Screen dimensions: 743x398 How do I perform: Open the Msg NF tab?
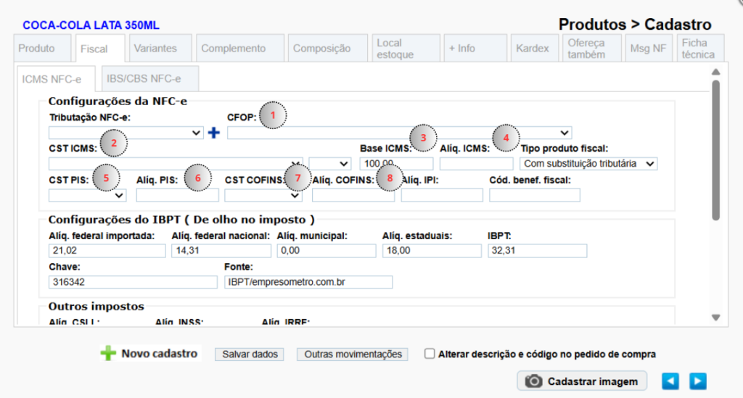pos(649,49)
